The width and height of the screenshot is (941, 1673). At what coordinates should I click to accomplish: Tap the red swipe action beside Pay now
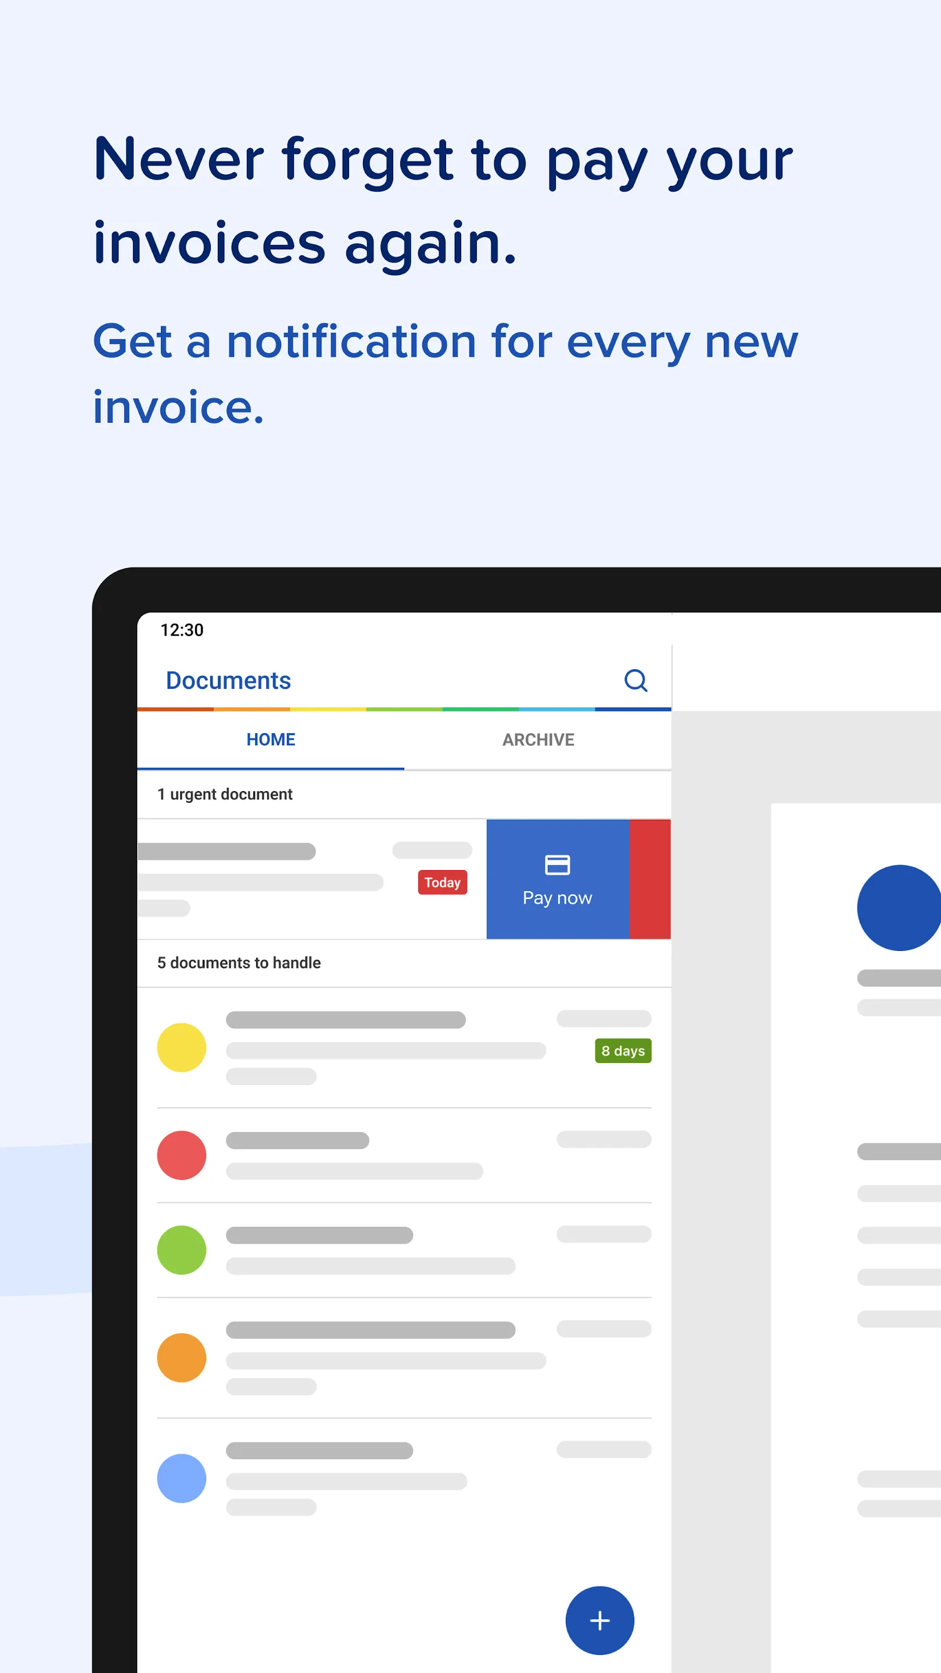coord(650,879)
